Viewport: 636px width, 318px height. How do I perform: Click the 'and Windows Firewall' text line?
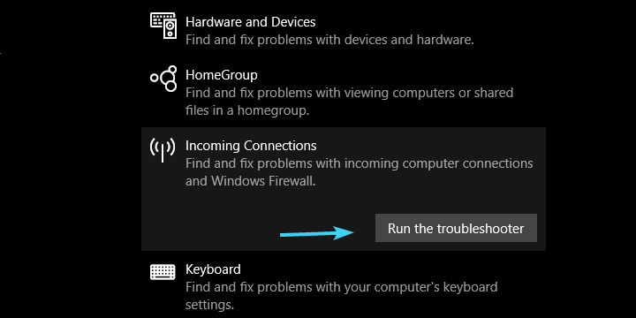(250, 181)
